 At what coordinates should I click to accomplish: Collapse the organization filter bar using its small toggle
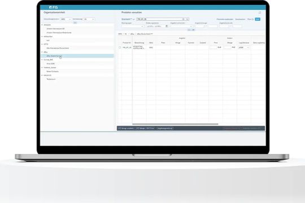click(75, 23)
